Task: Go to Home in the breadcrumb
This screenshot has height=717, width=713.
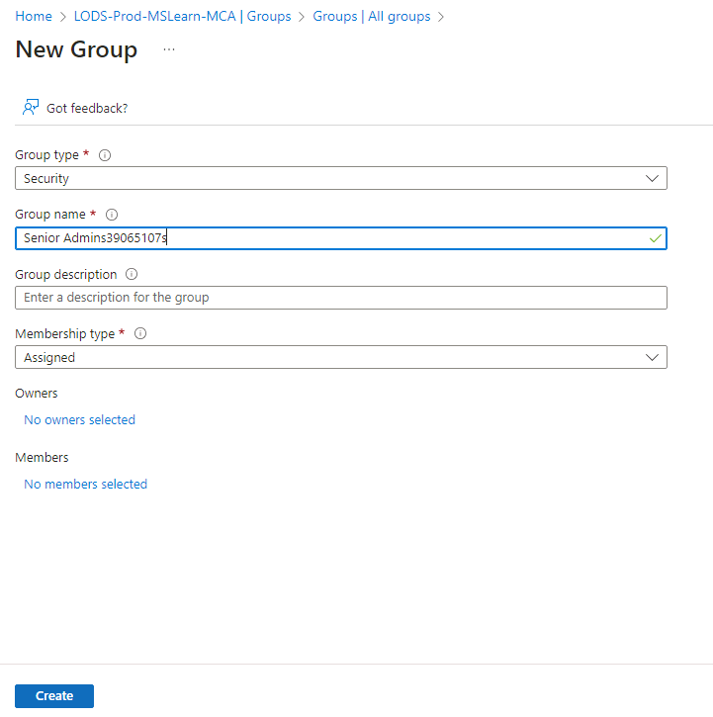Action: [34, 17]
